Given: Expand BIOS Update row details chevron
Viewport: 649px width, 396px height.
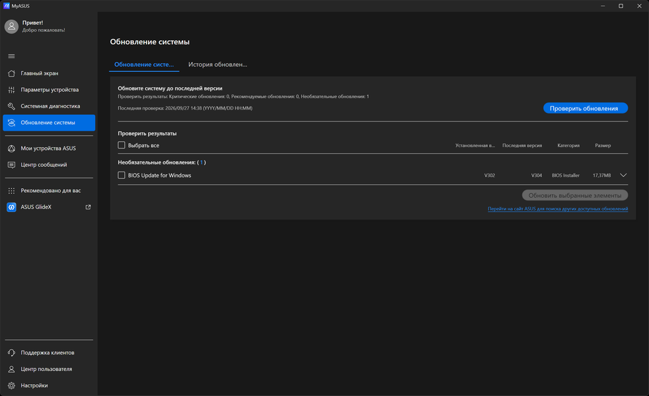Looking at the screenshot, I should point(623,176).
